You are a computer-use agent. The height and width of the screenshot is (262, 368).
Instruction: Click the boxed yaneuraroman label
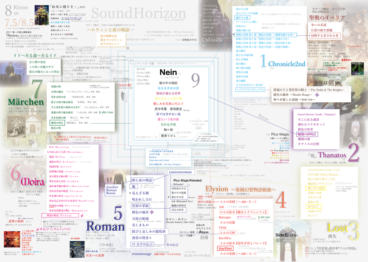pos(180,172)
